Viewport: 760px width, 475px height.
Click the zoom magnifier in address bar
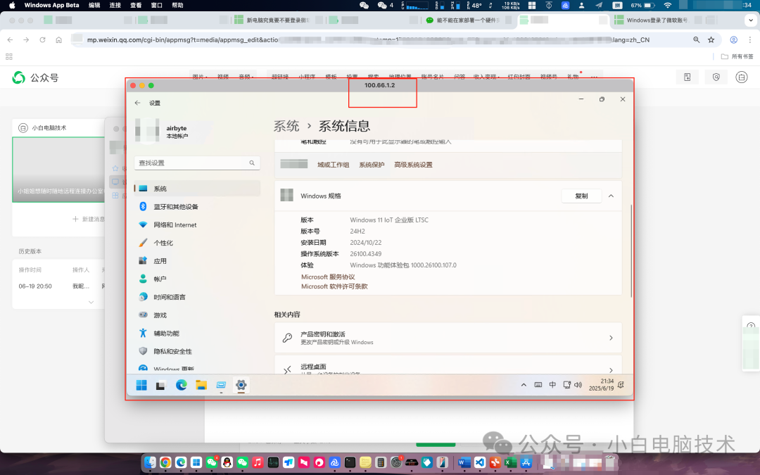tap(697, 39)
